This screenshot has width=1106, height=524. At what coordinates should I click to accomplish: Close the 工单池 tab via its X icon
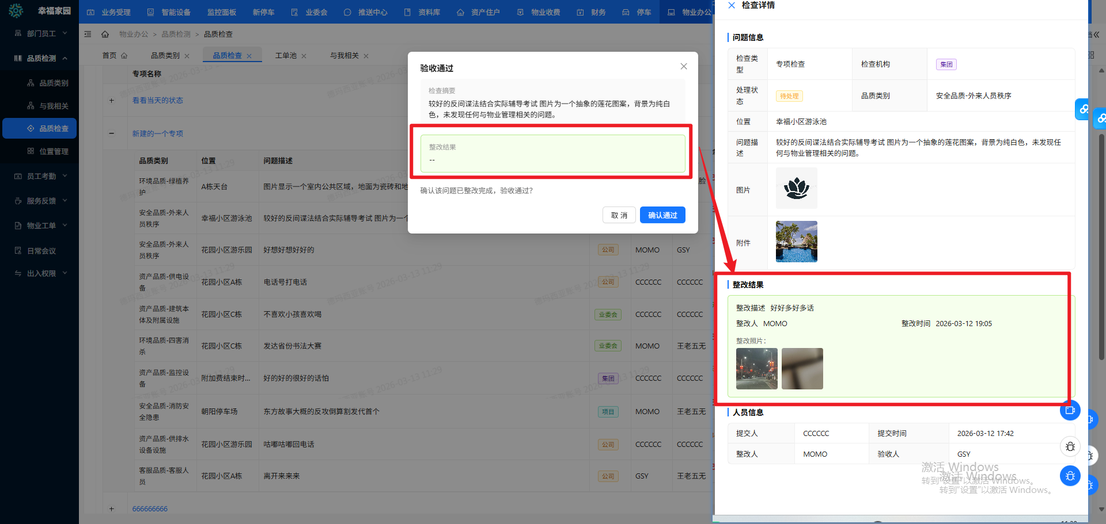click(304, 56)
